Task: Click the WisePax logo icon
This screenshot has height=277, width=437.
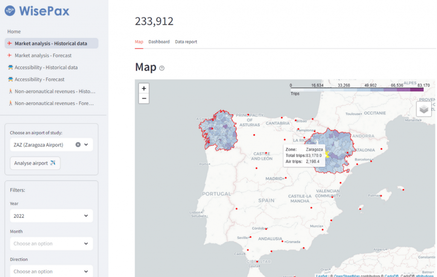Action: coord(10,11)
